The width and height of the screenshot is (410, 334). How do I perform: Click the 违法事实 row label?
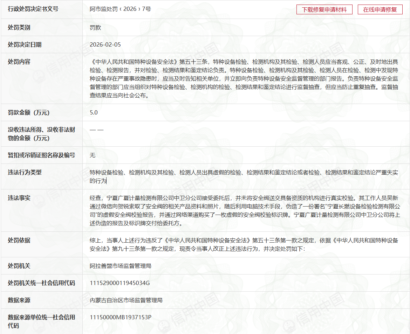pos(19,198)
